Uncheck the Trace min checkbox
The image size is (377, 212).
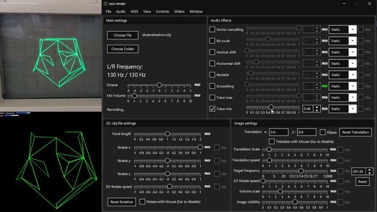pos(212,108)
